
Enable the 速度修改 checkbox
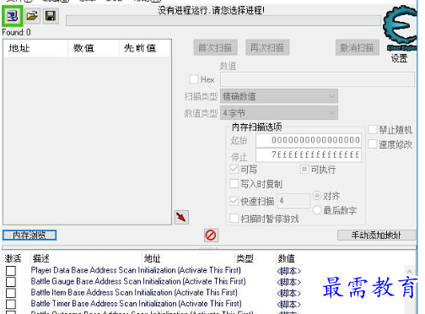coord(373,144)
